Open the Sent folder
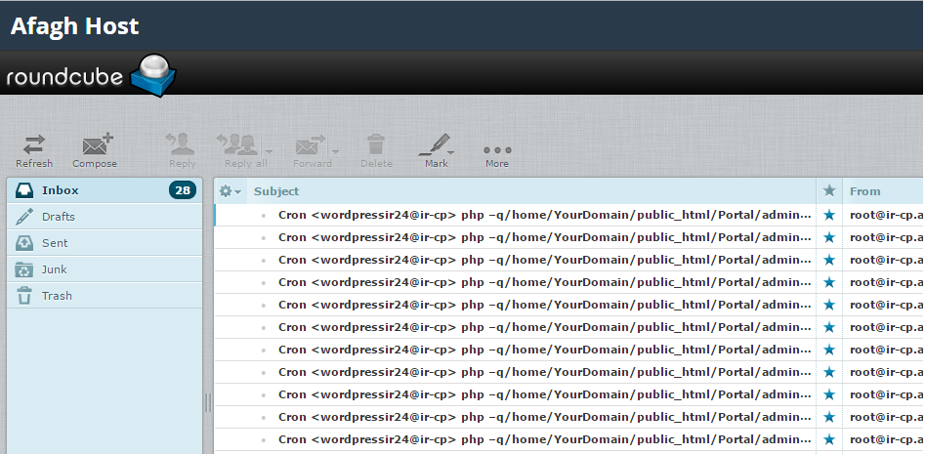The image size is (925, 454). (x=105, y=243)
